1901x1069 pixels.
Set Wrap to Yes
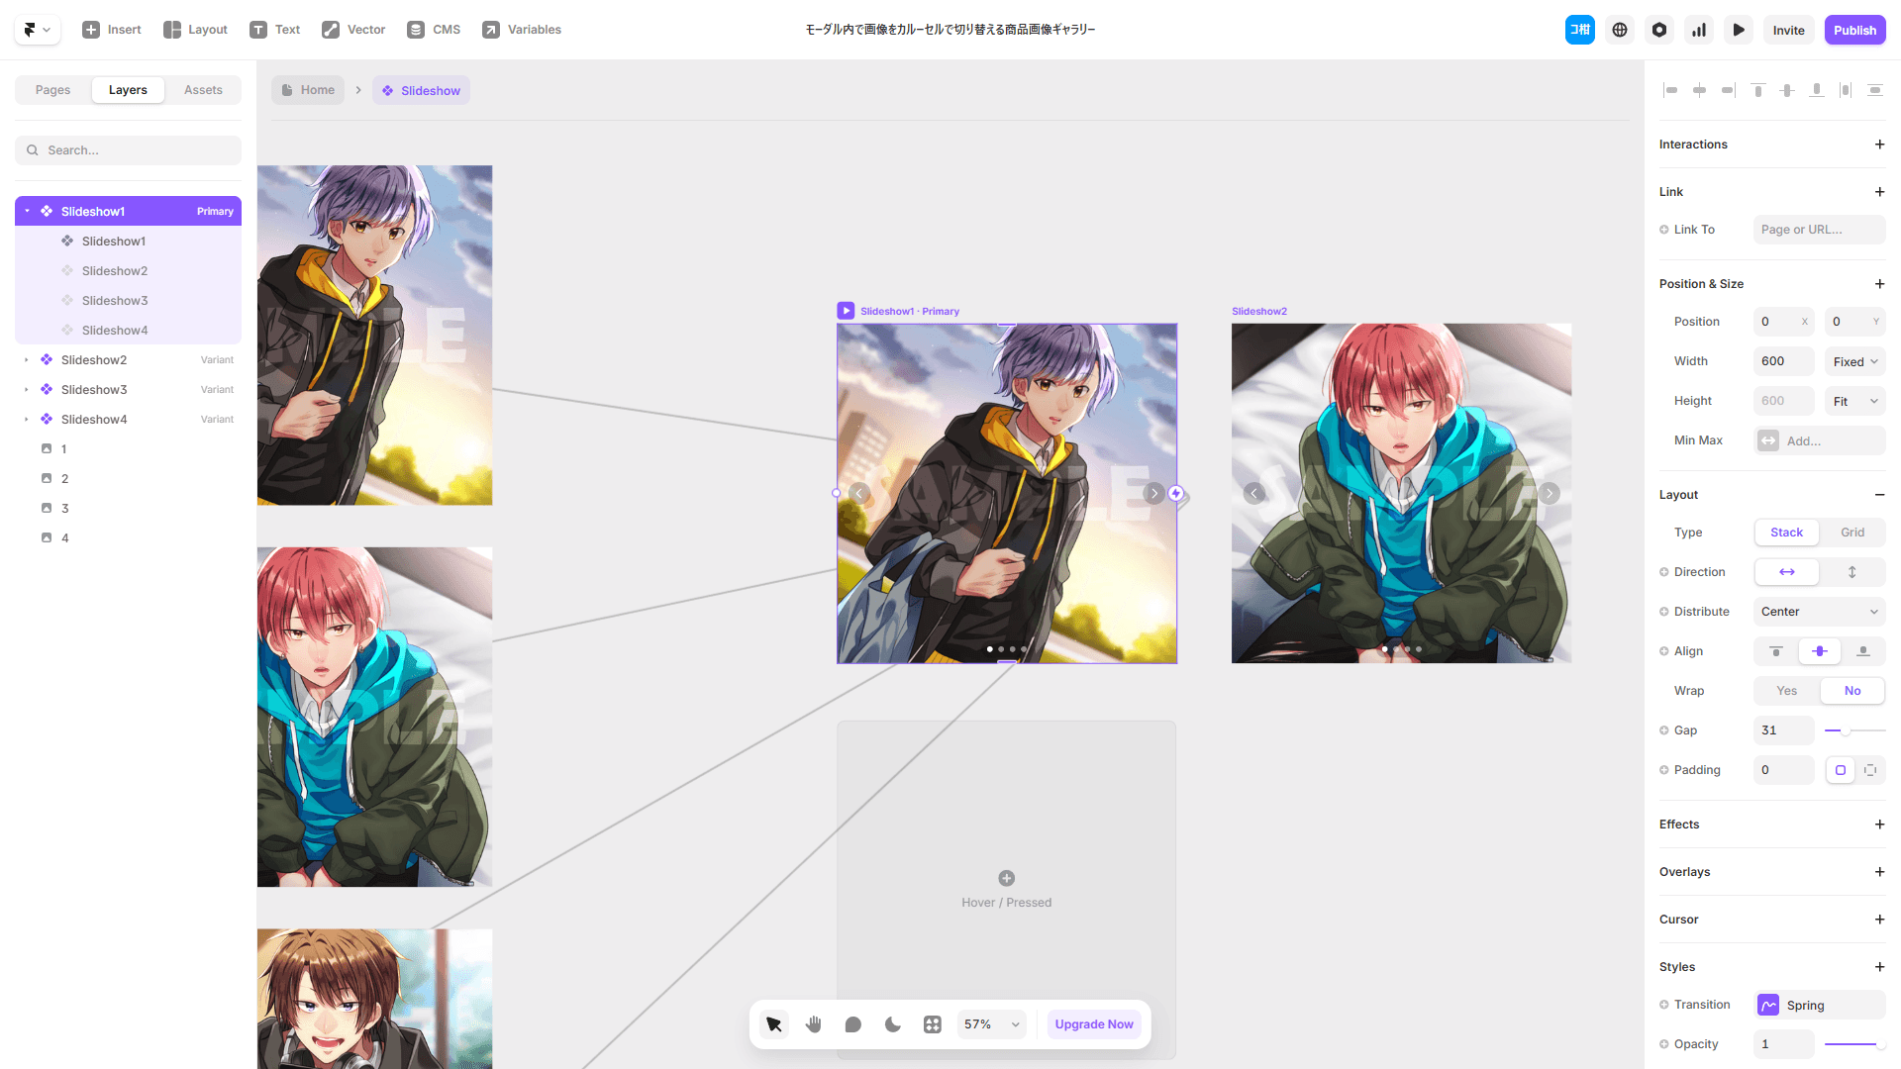click(1786, 691)
